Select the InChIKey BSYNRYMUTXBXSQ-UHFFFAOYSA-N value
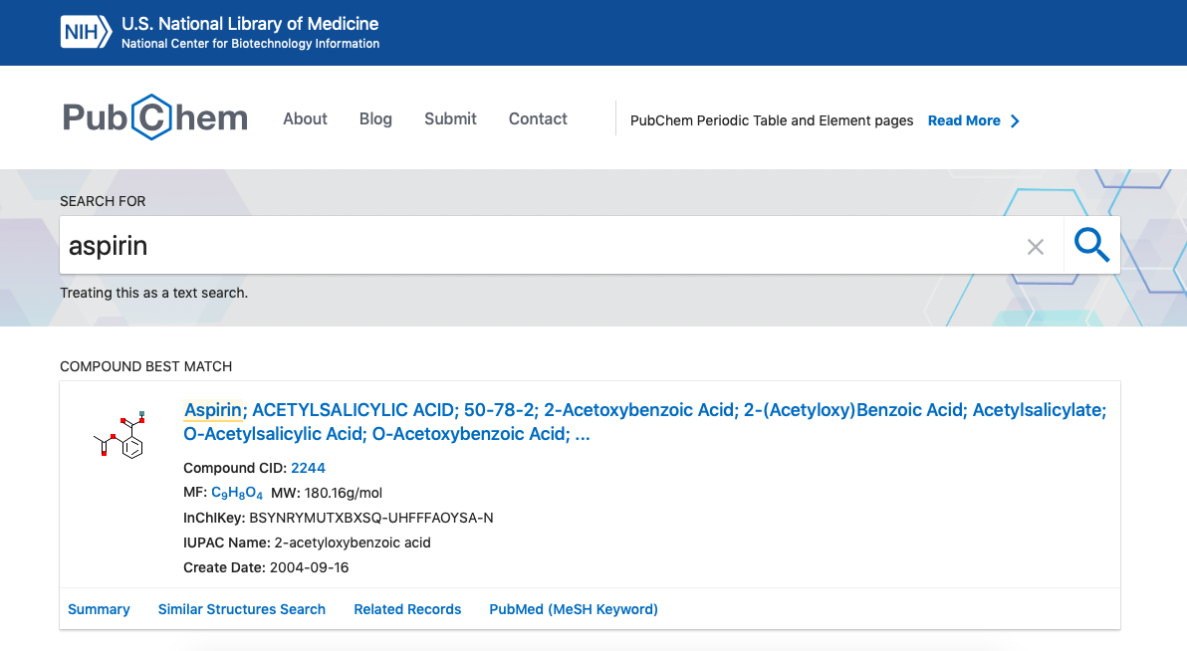Image resolution: width=1187 pixels, height=651 pixels. (370, 518)
